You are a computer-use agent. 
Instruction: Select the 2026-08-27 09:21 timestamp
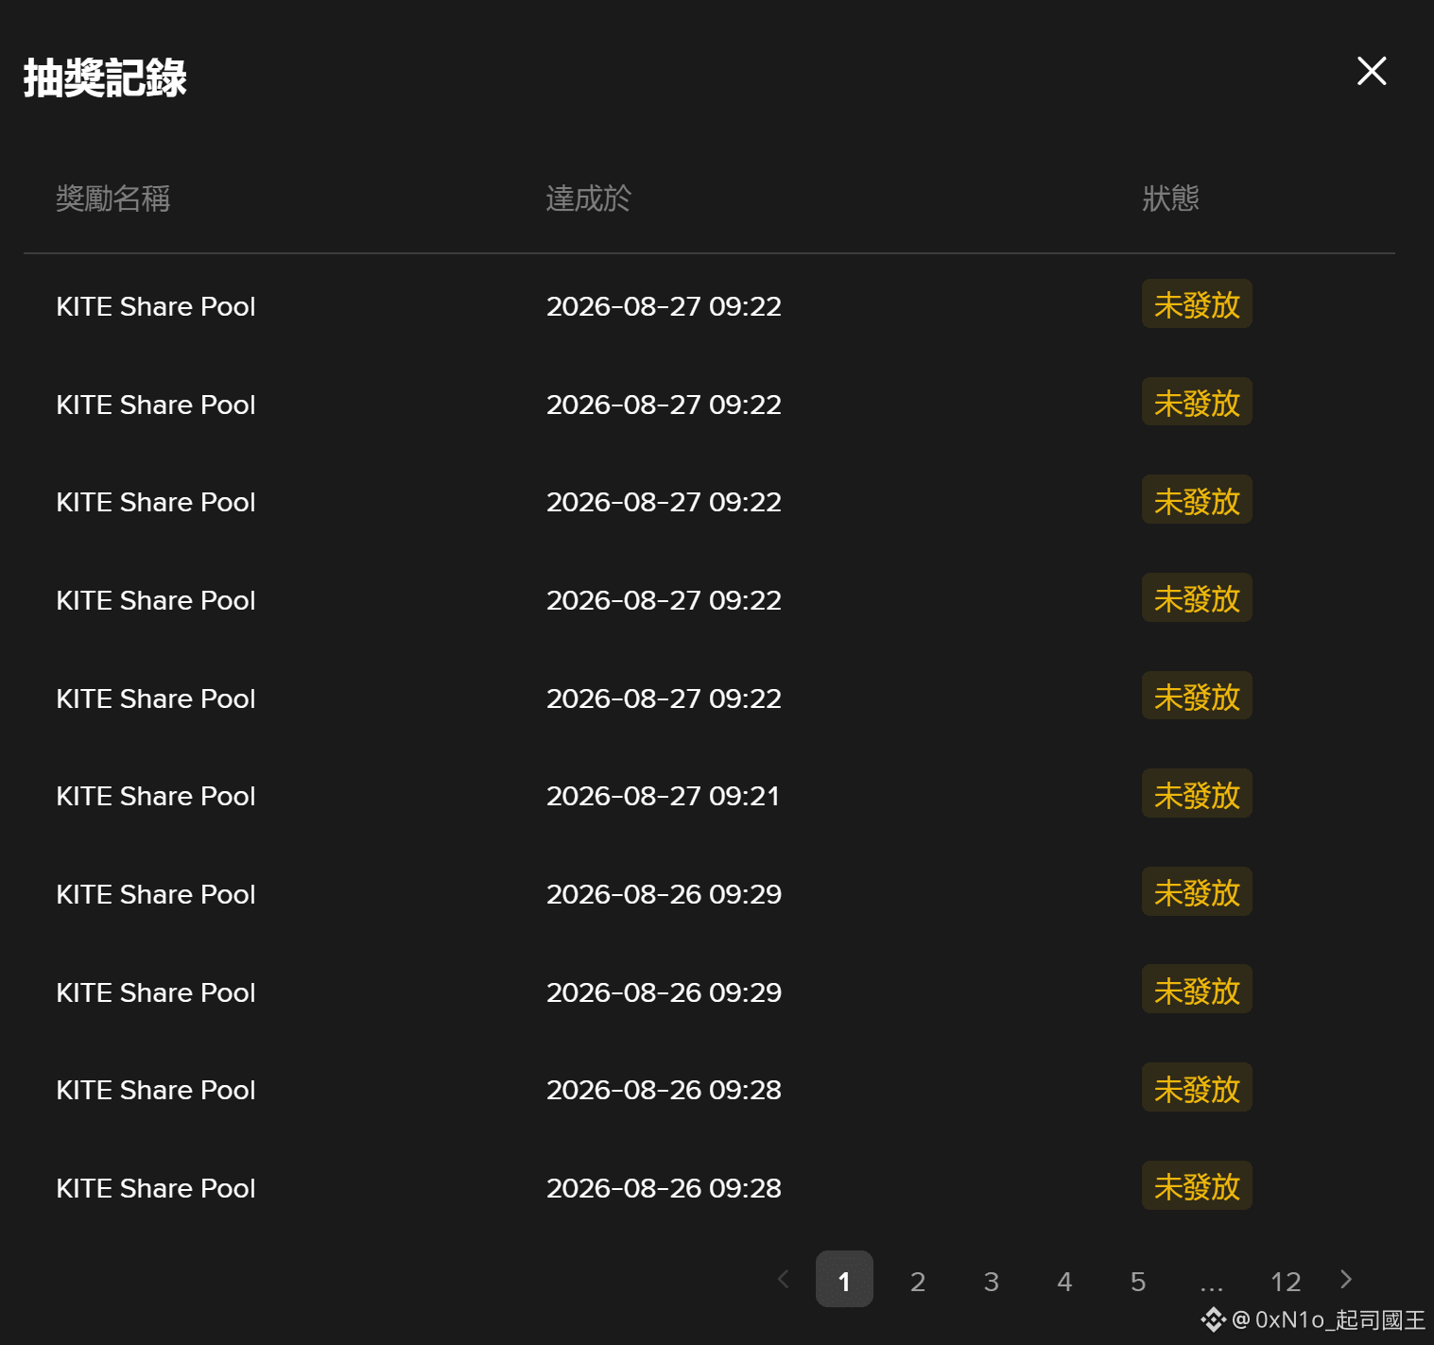pyautogui.click(x=663, y=796)
